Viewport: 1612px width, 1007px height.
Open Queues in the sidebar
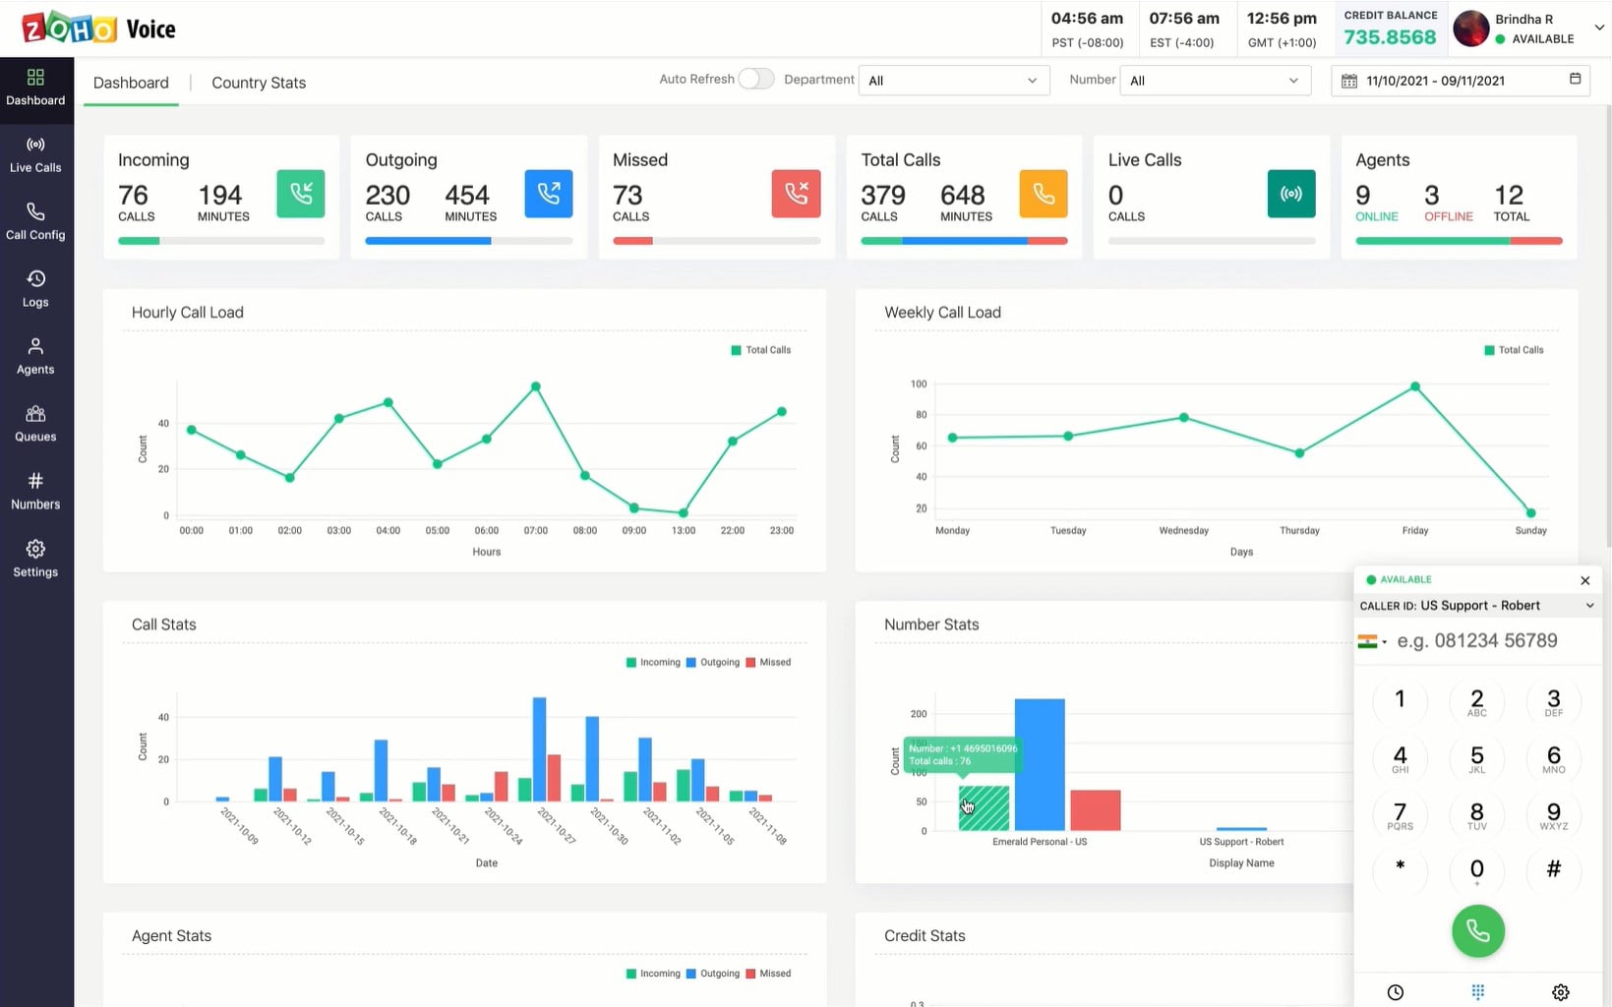click(35, 425)
